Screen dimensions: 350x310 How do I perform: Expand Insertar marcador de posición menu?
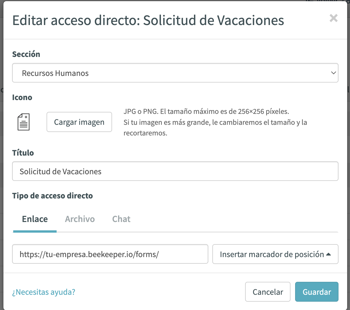[x=275, y=254]
